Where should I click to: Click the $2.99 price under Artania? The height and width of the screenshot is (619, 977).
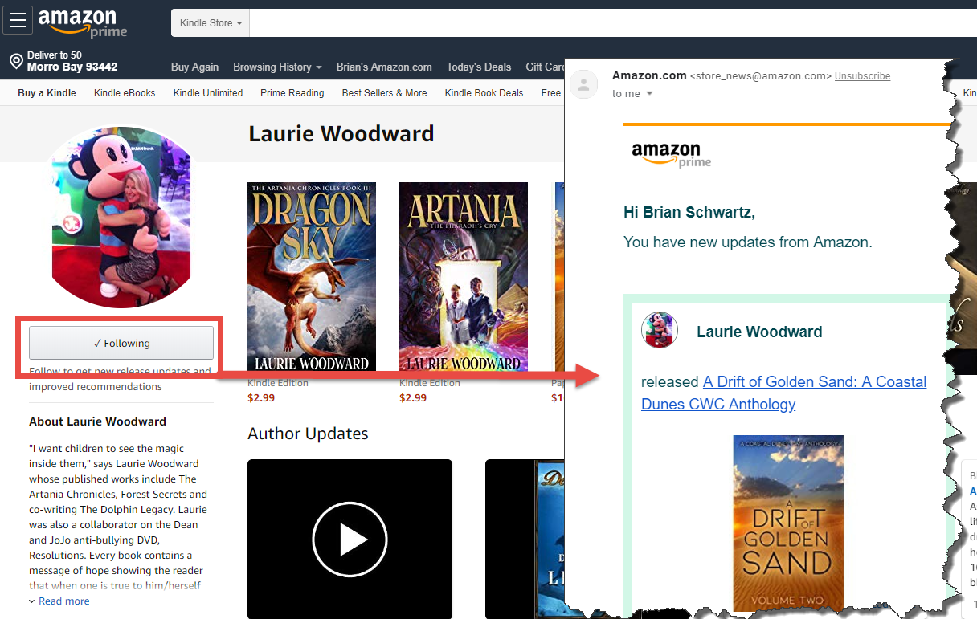pyautogui.click(x=414, y=397)
